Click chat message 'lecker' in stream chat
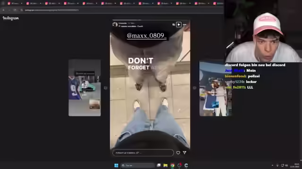Screen dimensions: 302x169 tap(251, 82)
